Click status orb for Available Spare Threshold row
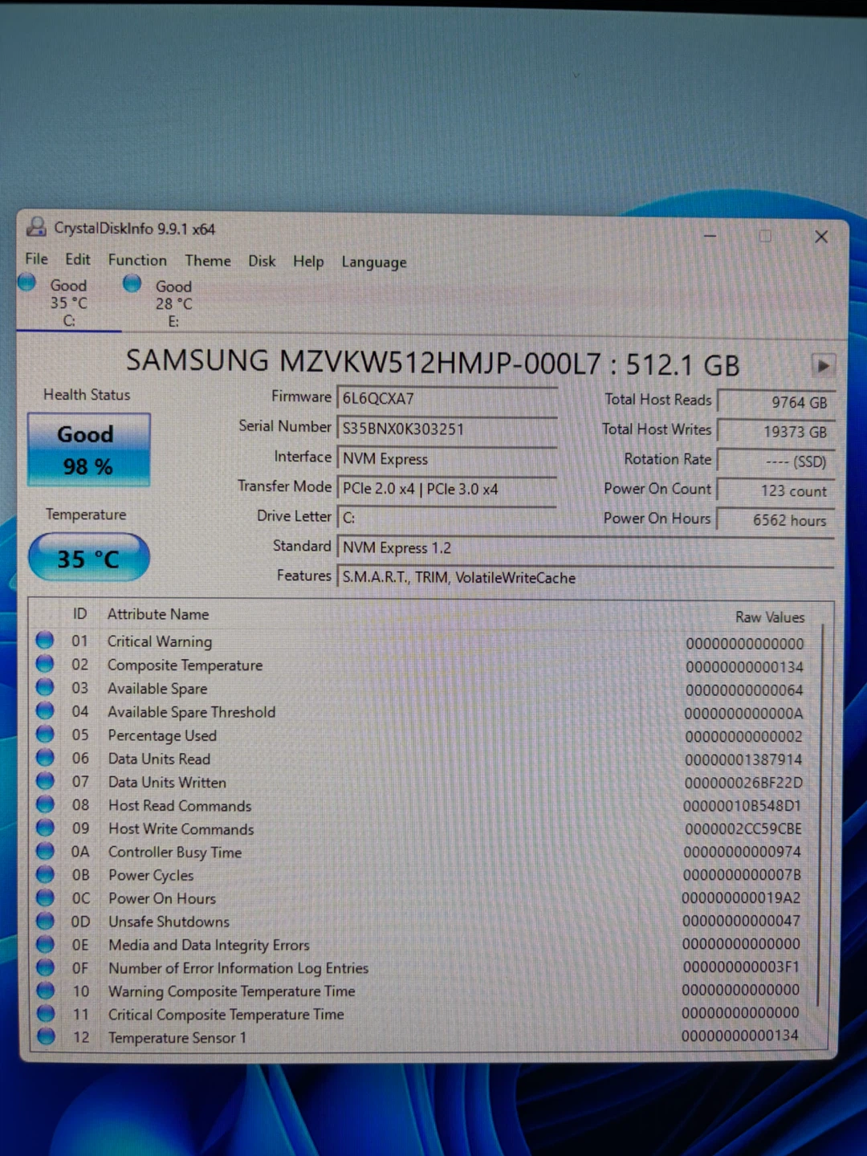Screen dimensions: 867x1156 tap(45, 710)
